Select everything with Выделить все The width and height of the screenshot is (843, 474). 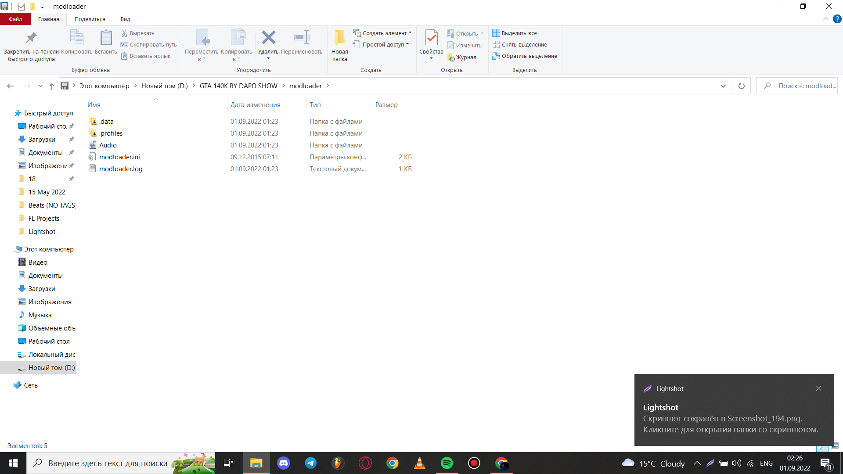(x=515, y=33)
